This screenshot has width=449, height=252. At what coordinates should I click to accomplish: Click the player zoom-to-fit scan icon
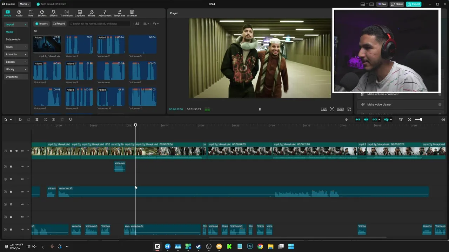(x=332, y=109)
